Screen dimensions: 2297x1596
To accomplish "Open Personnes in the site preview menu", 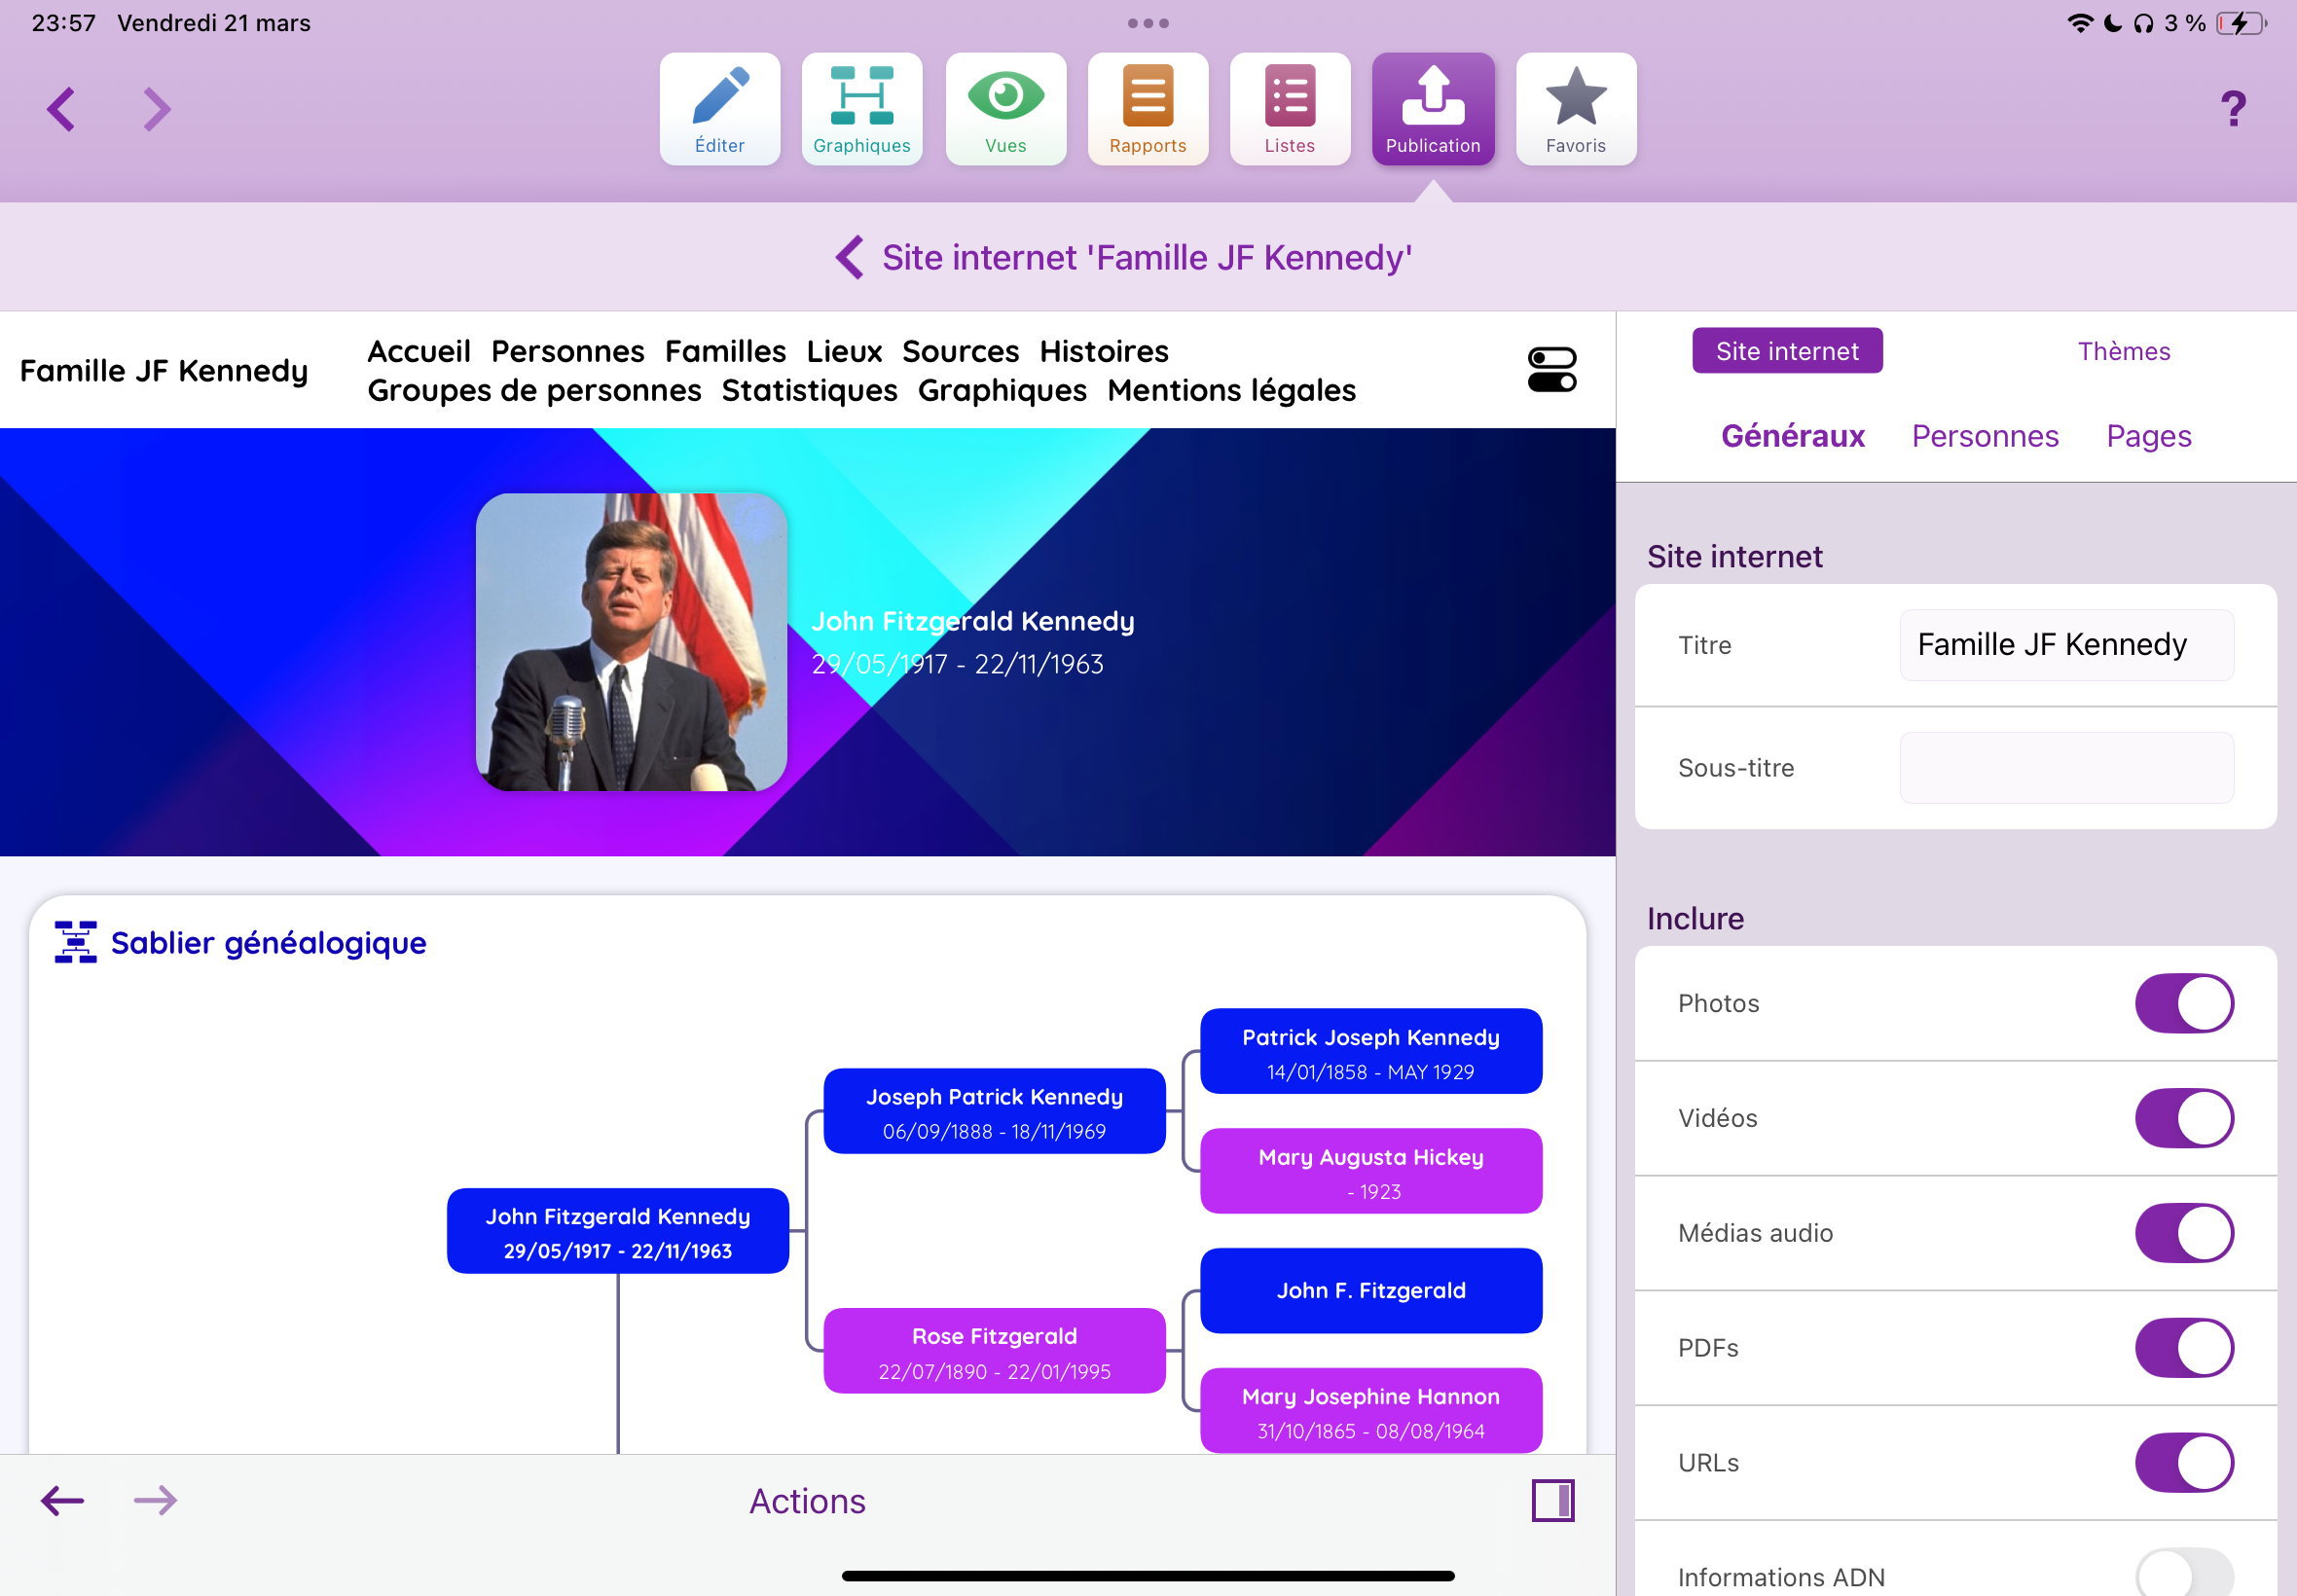I will (x=567, y=351).
